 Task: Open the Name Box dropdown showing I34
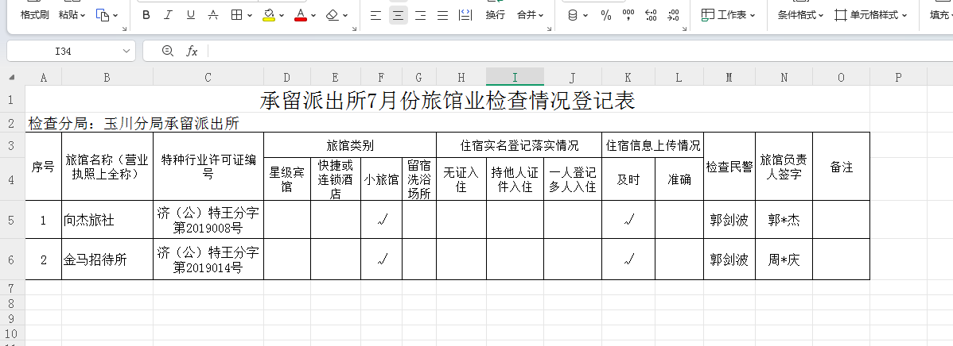[126, 52]
